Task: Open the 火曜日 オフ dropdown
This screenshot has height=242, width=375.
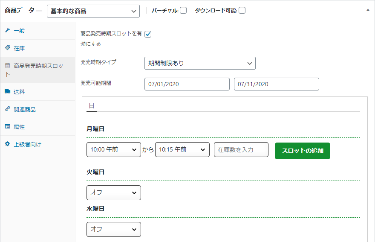Action: pyautogui.click(x=114, y=192)
